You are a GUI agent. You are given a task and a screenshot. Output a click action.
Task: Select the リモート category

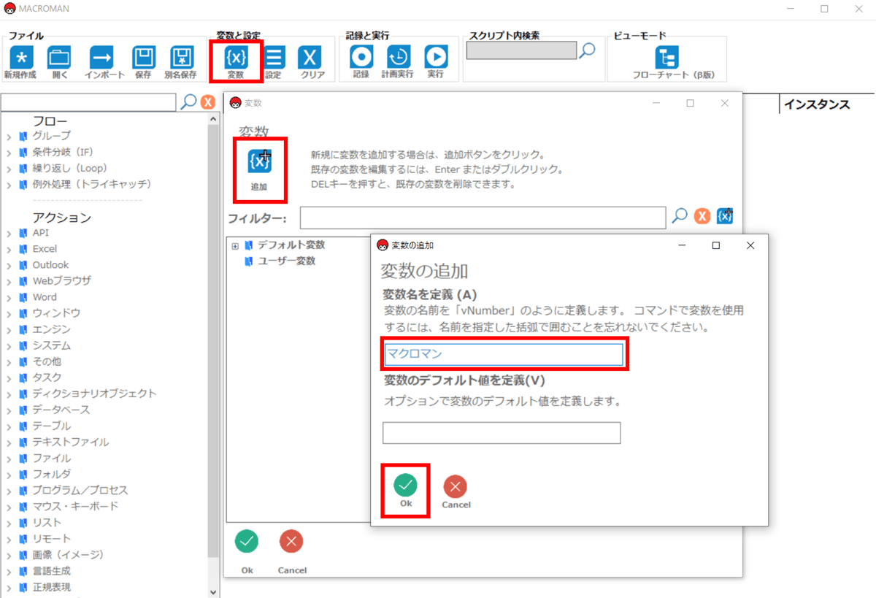pyautogui.click(x=51, y=538)
